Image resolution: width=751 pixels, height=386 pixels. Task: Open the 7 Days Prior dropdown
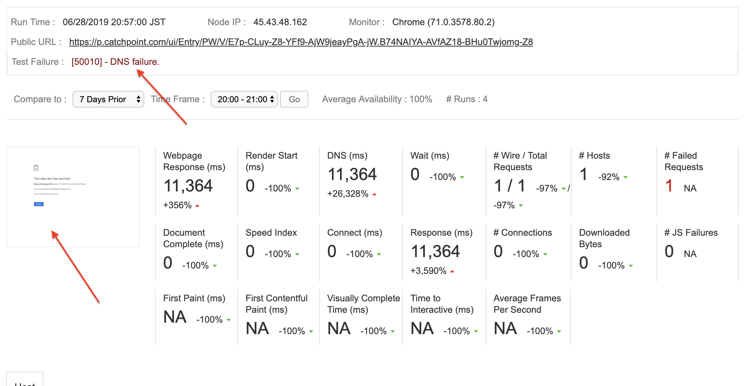coord(108,99)
